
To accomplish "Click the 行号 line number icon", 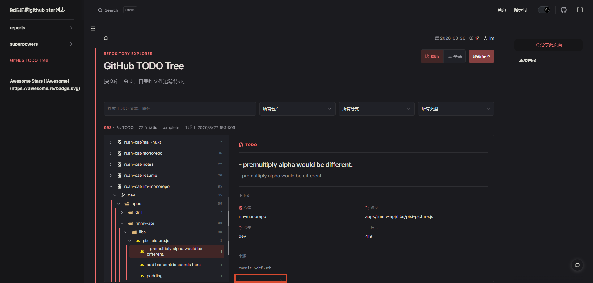I will click(367, 228).
